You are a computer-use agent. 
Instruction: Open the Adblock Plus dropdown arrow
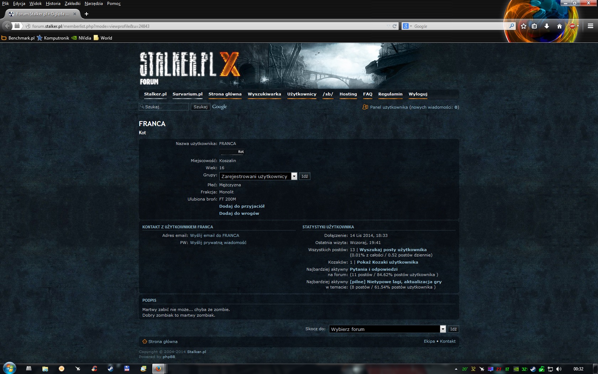pyautogui.click(x=578, y=26)
